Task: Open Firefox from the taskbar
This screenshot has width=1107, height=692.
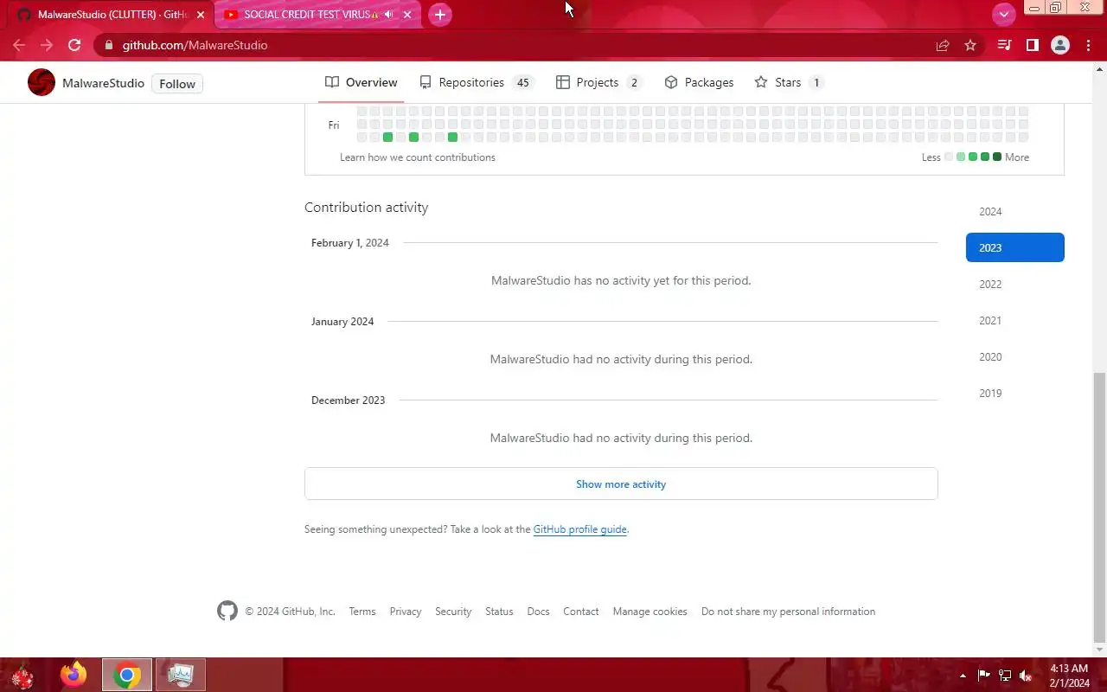Action: click(x=74, y=675)
